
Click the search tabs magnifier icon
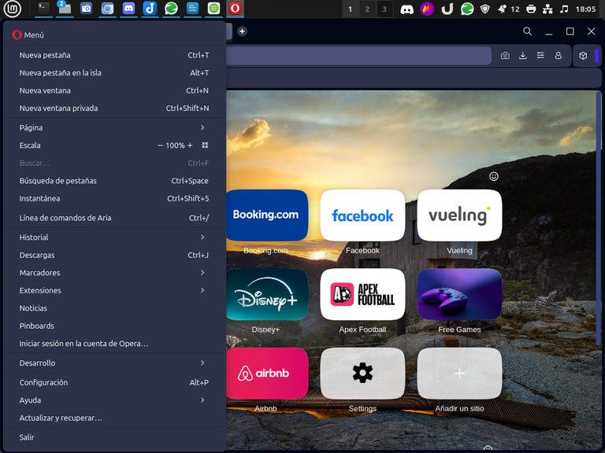tap(528, 31)
